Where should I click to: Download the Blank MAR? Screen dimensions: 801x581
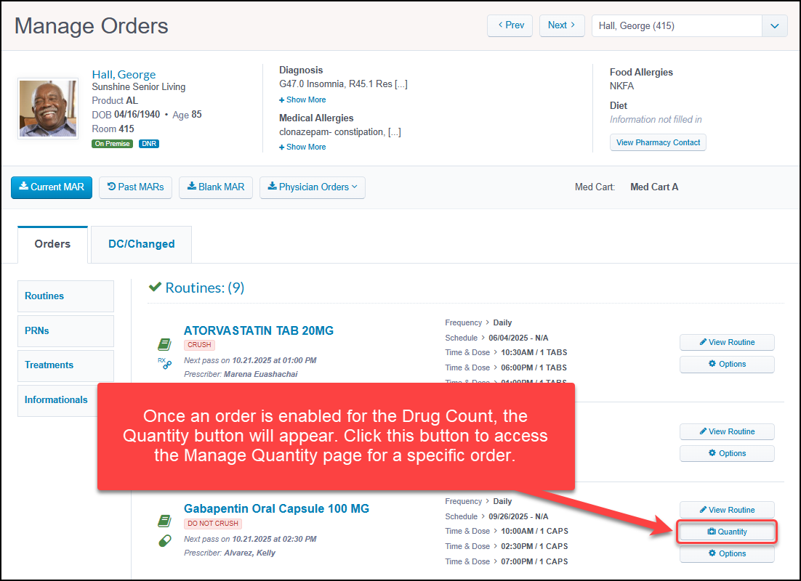[x=216, y=187]
